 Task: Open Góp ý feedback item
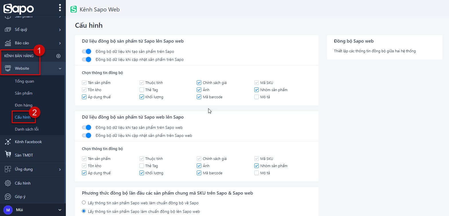coord(20,197)
